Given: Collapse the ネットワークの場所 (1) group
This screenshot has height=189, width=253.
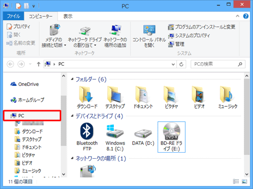Looking at the screenshot, I should click(x=72, y=158).
